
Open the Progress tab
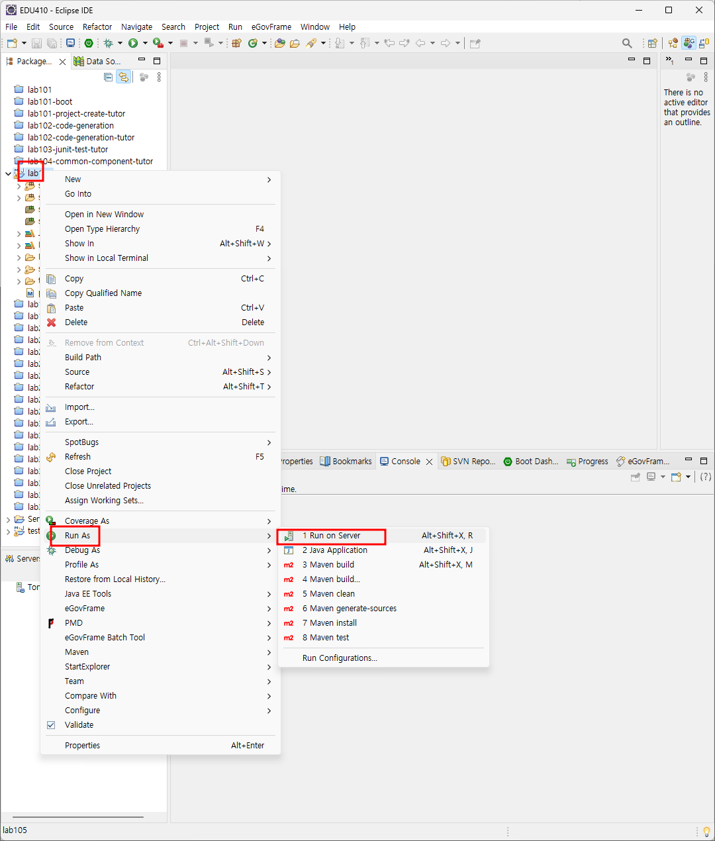pos(587,462)
